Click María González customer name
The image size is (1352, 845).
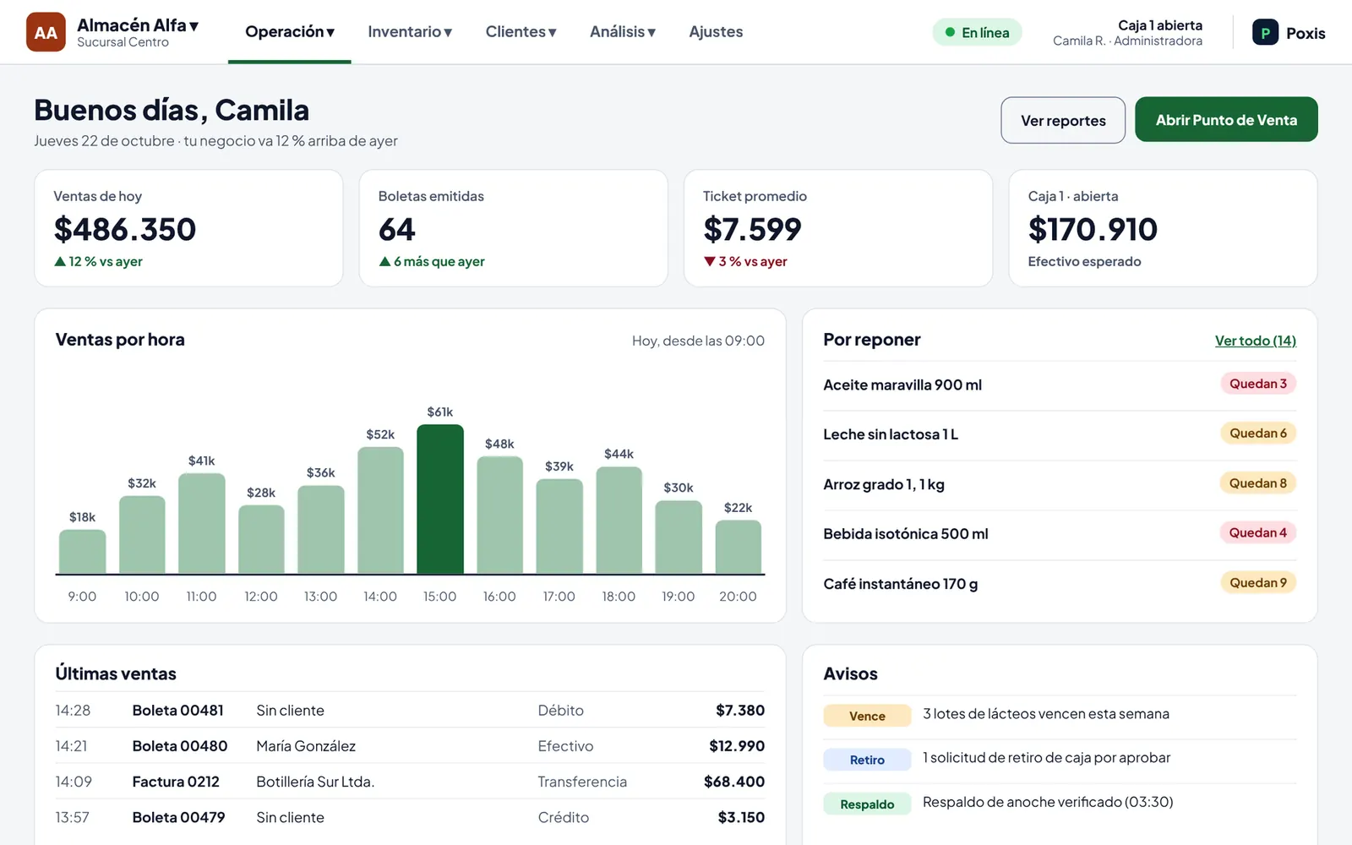306,746
